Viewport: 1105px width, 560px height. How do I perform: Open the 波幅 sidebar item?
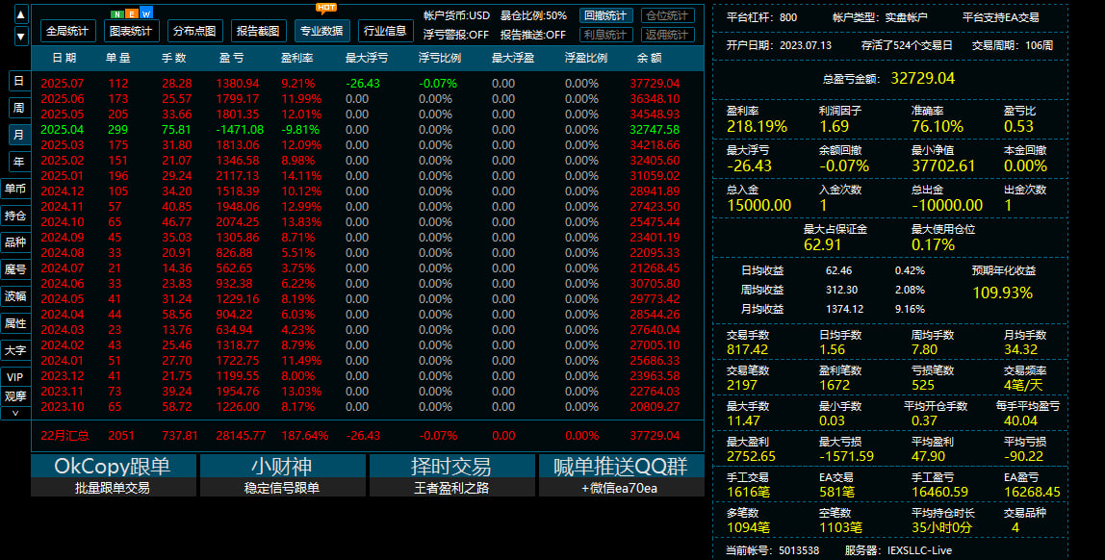pyautogui.click(x=15, y=296)
